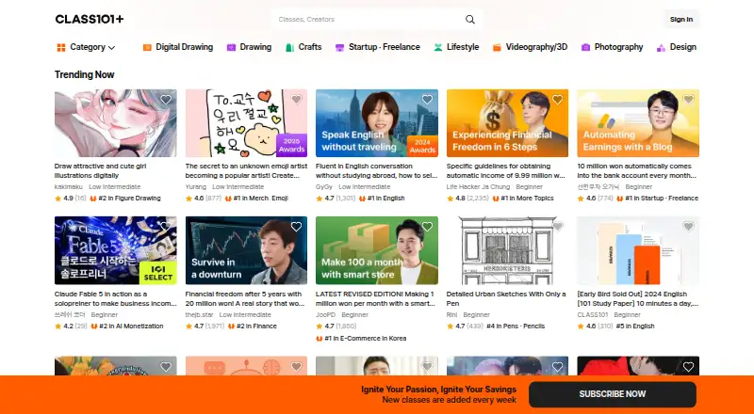Open the emoji artist 2025 Awards thumbnail
Viewport: 754px width, 414px height.
(246, 123)
